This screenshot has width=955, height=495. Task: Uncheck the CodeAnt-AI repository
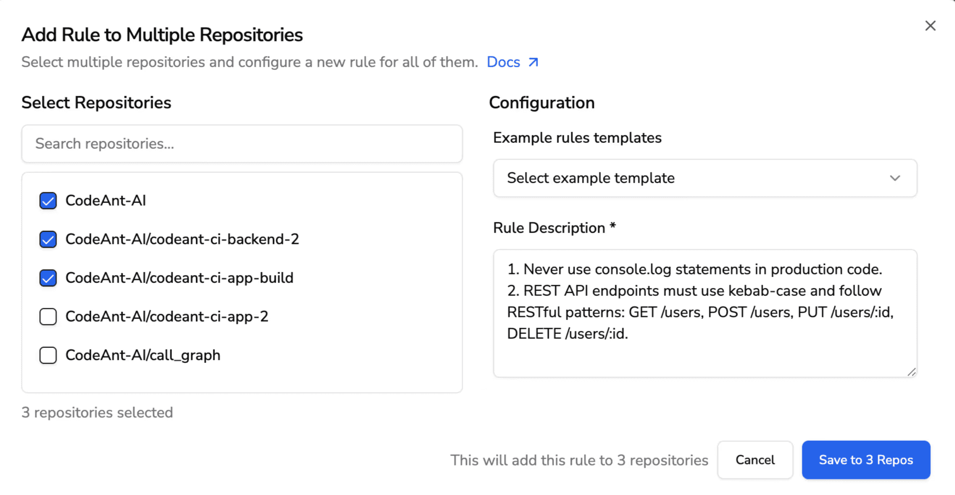pos(48,200)
